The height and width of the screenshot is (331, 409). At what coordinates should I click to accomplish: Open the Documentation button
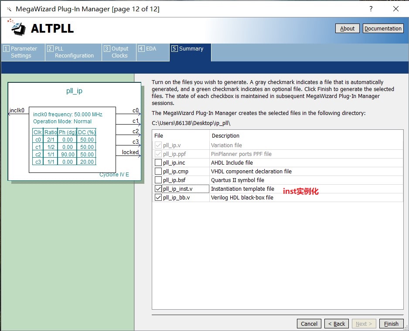point(383,28)
